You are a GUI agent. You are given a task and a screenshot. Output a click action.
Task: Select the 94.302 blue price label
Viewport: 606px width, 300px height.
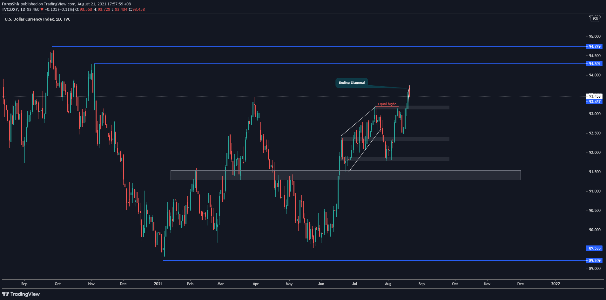594,64
